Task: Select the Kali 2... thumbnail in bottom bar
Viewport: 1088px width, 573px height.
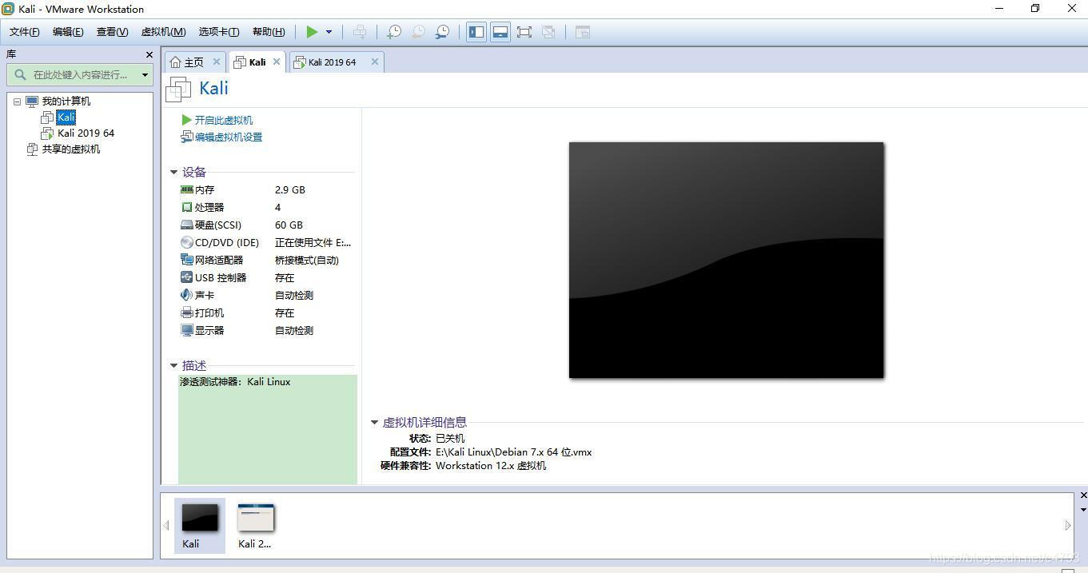Action: coord(255,526)
